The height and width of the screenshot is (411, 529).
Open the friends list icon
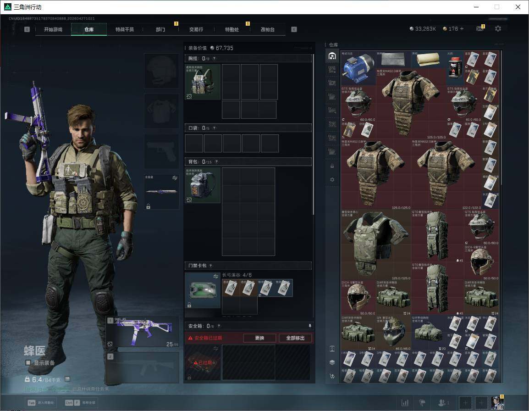443,403
